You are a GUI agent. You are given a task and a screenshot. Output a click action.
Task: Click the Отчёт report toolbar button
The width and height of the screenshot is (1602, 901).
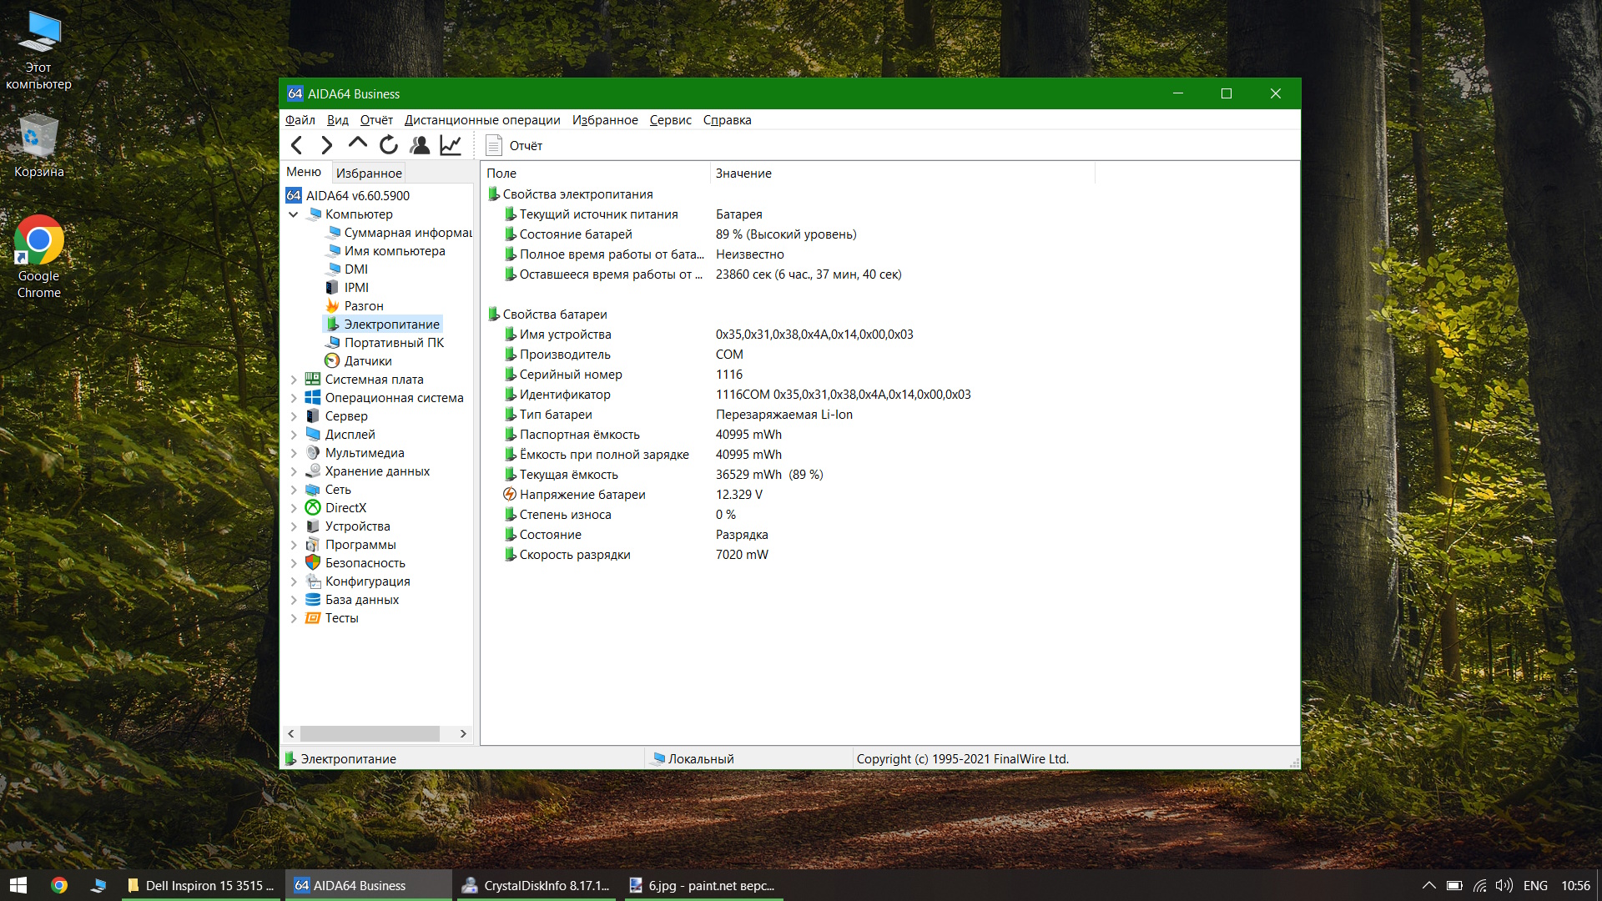(x=514, y=145)
